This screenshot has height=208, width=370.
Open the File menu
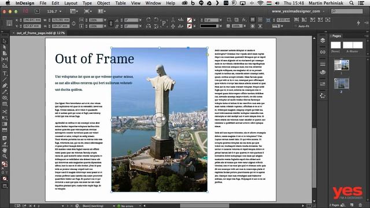pyautogui.click(x=43, y=3)
